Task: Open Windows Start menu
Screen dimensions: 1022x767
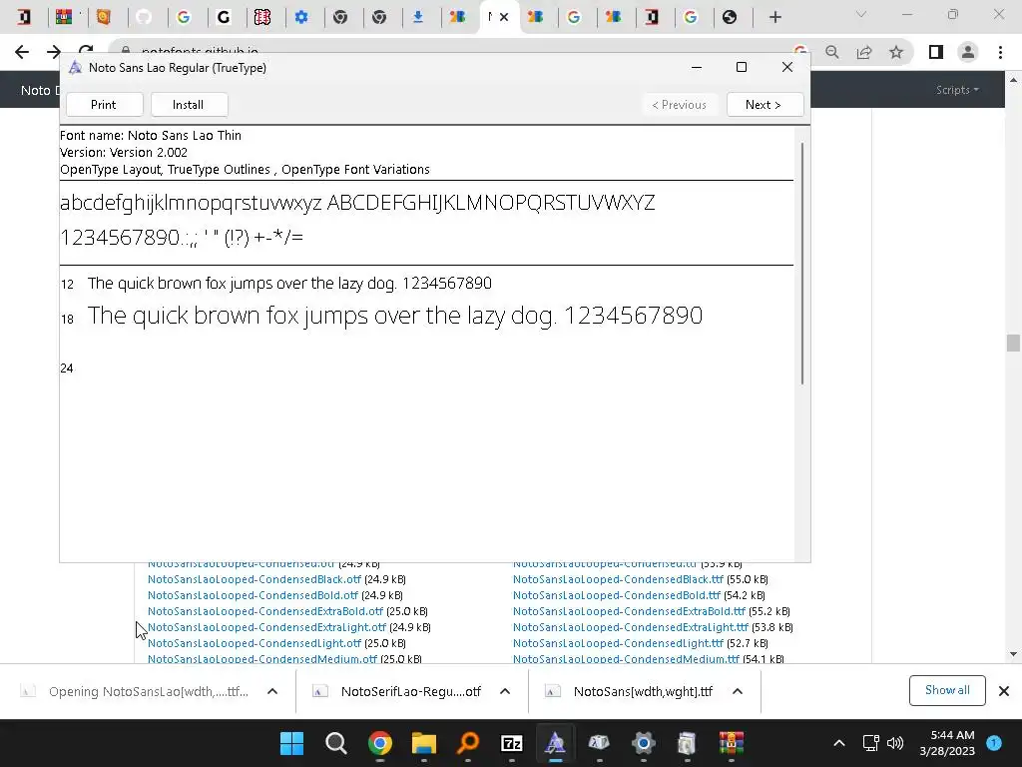Action: (x=291, y=743)
